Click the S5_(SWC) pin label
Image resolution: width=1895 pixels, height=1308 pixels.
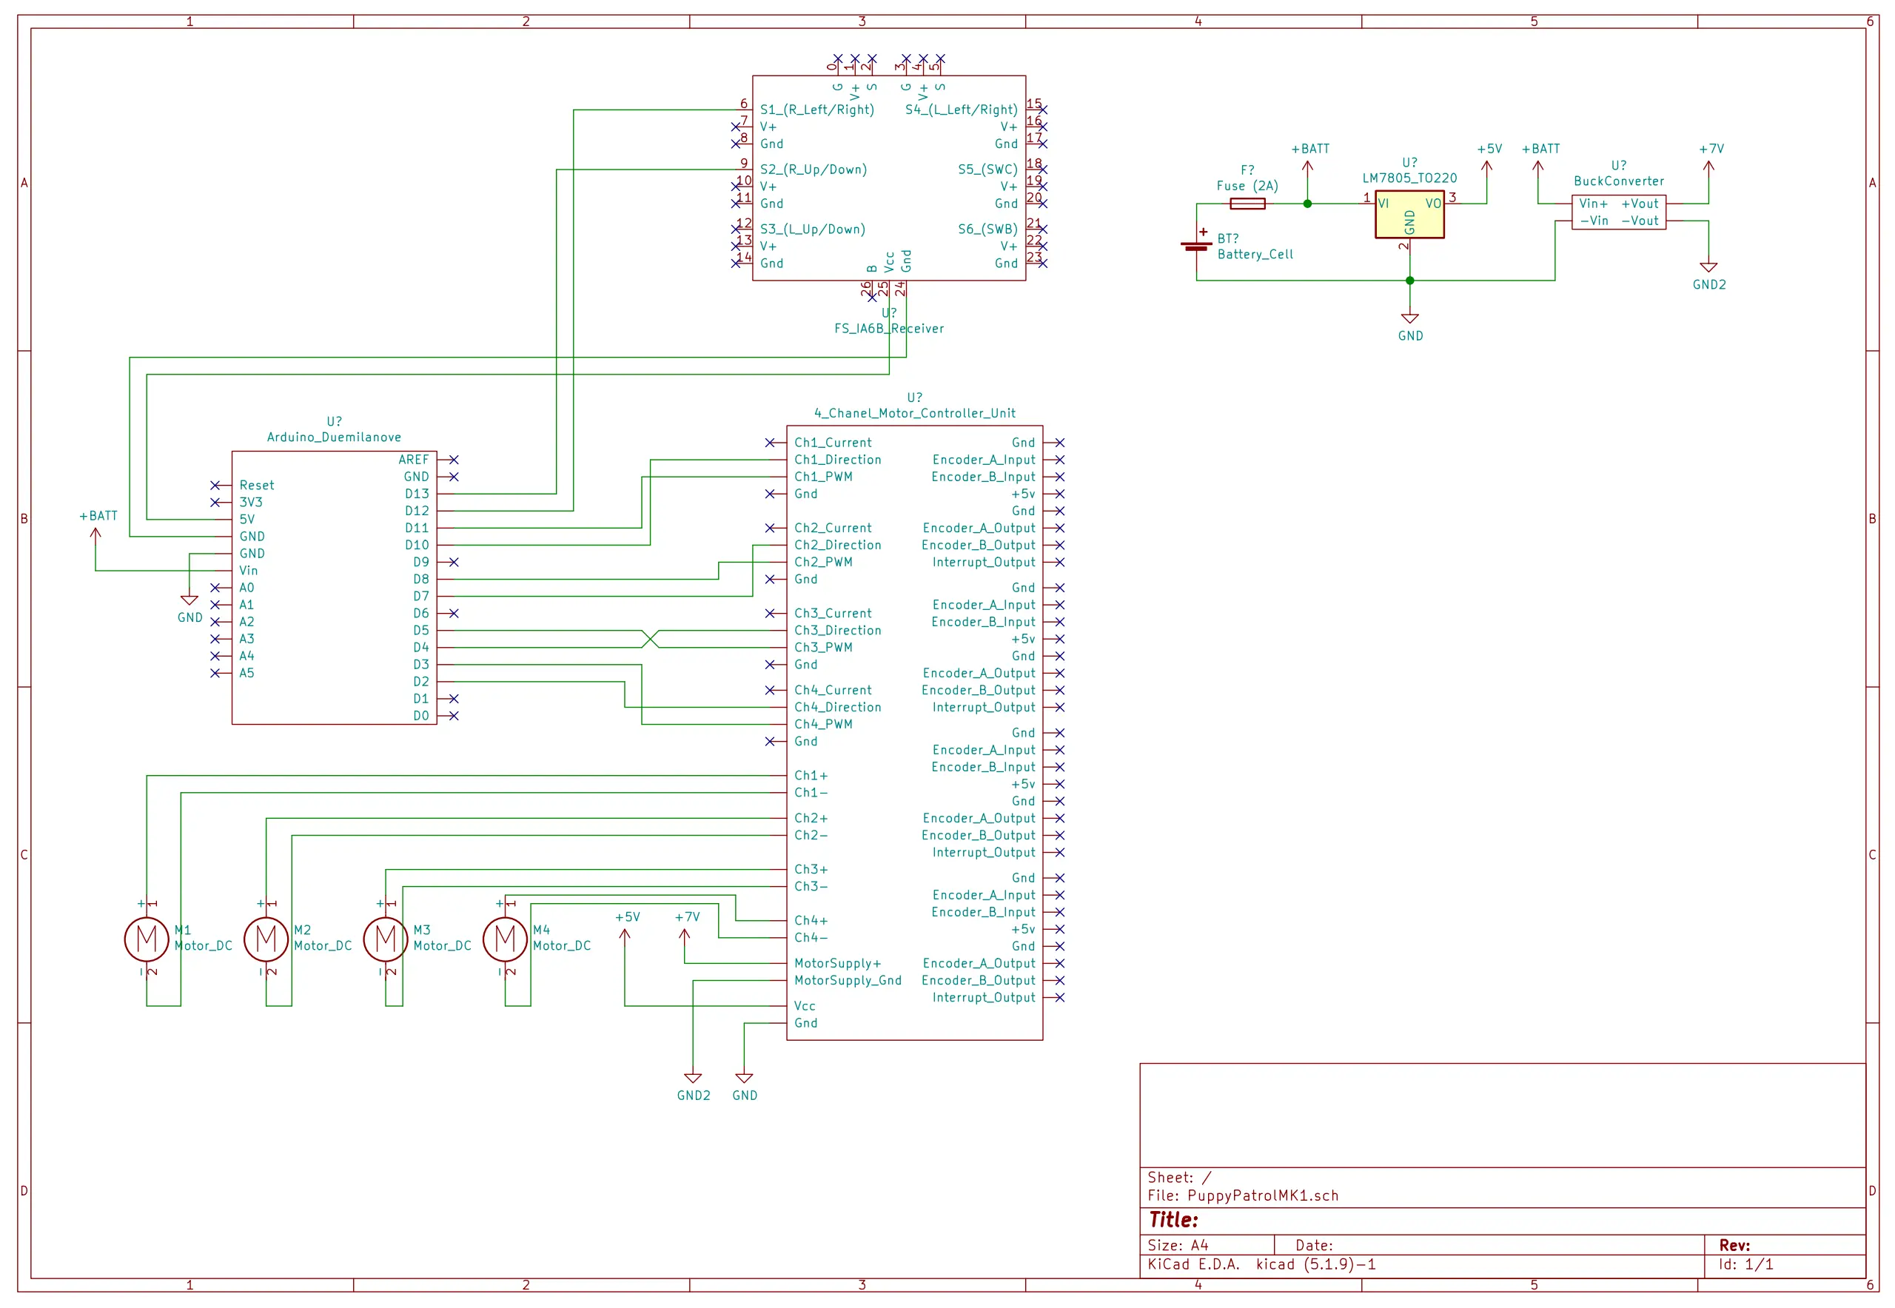[x=987, y=170]
